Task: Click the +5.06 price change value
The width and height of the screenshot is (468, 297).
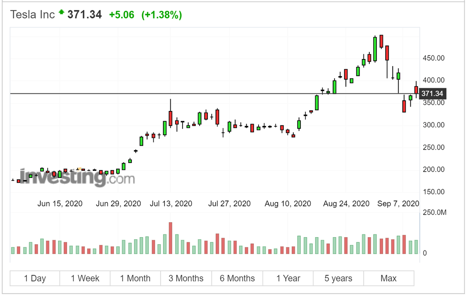Action: click(x=122, y=15)
